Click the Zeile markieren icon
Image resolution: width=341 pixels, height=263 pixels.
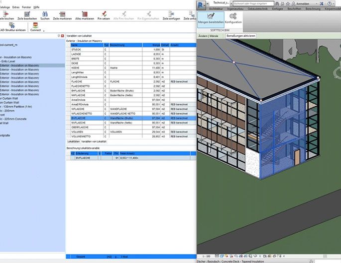63,13
